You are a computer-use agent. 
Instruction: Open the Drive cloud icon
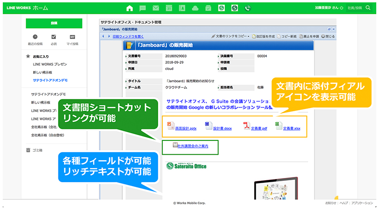[x=195, y=9]
